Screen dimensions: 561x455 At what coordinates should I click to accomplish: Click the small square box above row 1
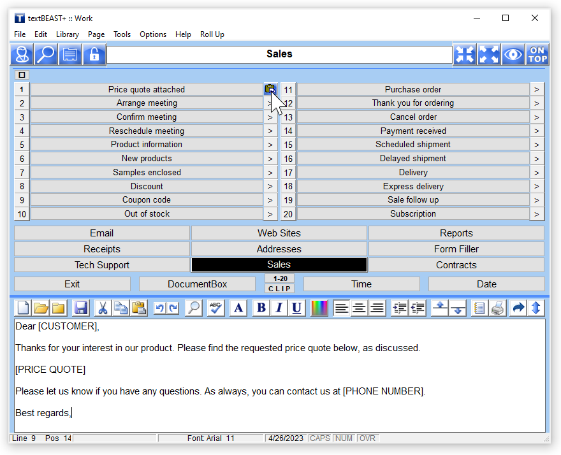(x=22, y=75)
